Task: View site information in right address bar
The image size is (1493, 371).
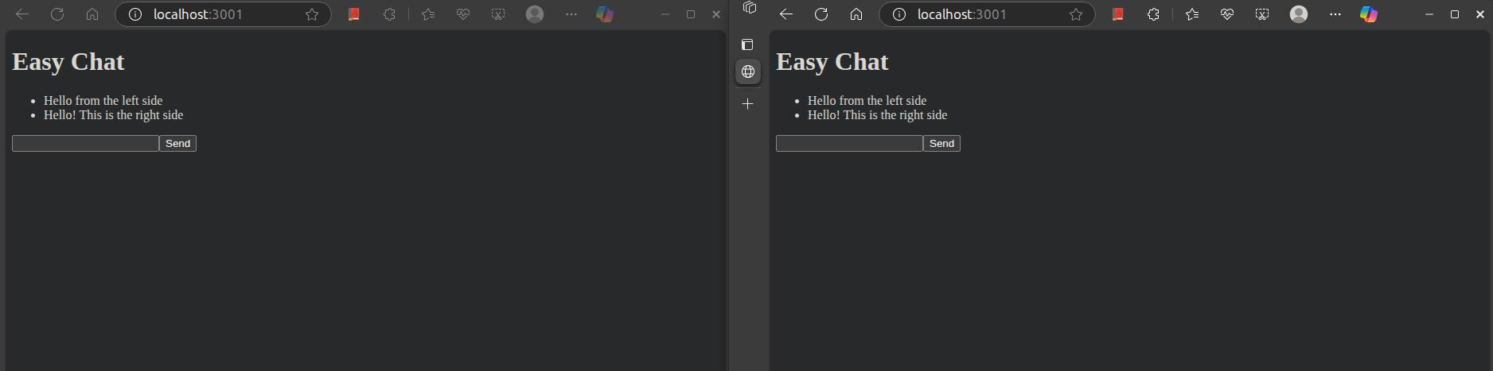Action: click(x=899, y=14)
